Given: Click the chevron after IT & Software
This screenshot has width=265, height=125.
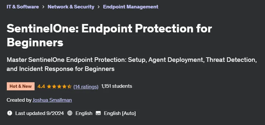Looking at the screenshot, I should coord(43,7).
